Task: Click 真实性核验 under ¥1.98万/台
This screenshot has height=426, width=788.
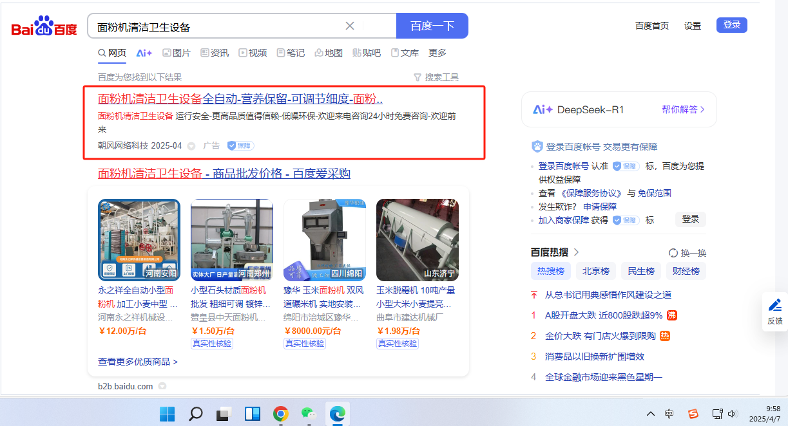Action: point(398,344)
